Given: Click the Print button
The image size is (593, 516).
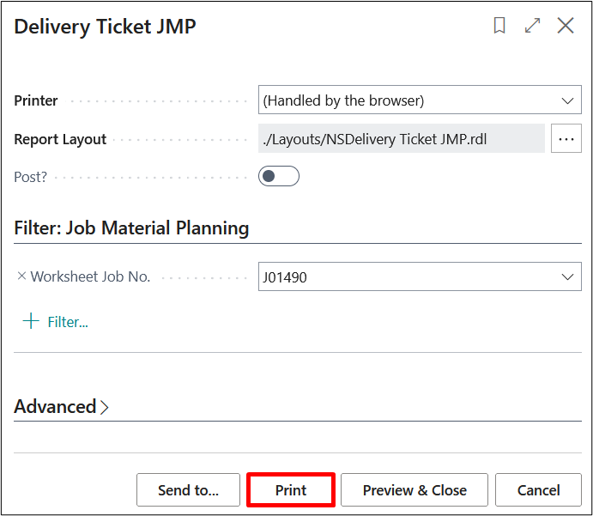Looking at the screenshot, I should 291,490.
